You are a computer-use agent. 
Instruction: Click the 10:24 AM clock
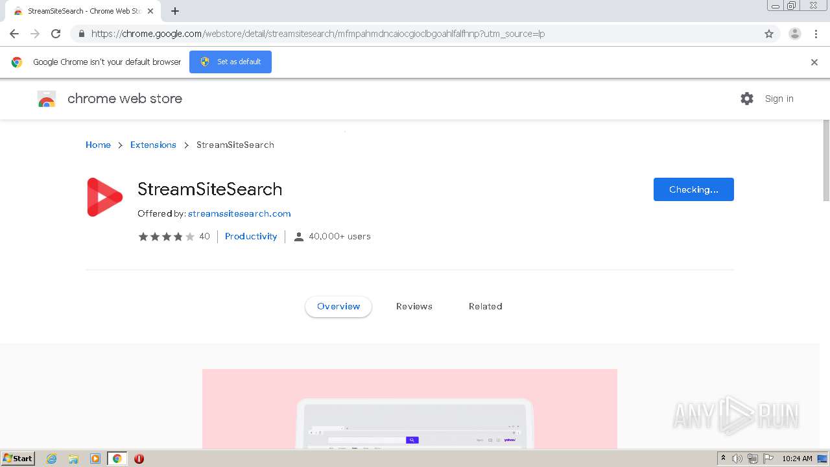(797, 459)
